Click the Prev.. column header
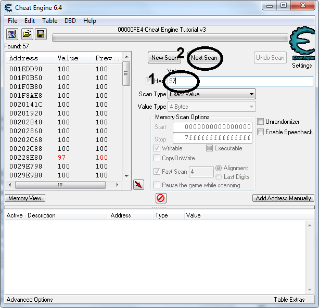 pyautogui.click(x=107, y=58)
